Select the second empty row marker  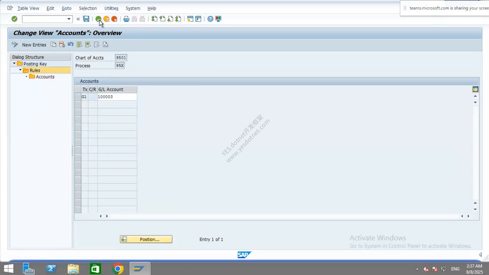78,112
